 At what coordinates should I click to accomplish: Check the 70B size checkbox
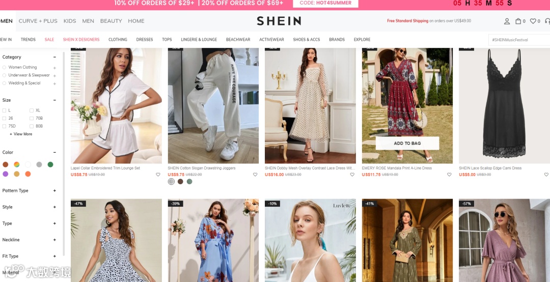(32, 118)
